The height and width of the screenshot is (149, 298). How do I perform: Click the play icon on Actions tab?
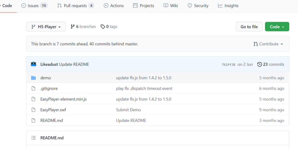coord(106,5)
